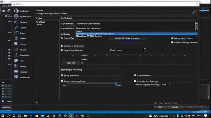Click the microphone icon in Capture header
The height and width of the screenshot is (118, 211).
[194, 12]
